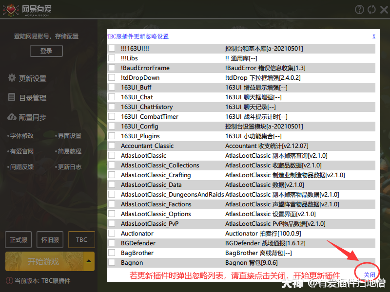390x292 pixels.
Task: Click the 当前版本 warning exclamation icon
Action: 9,281
